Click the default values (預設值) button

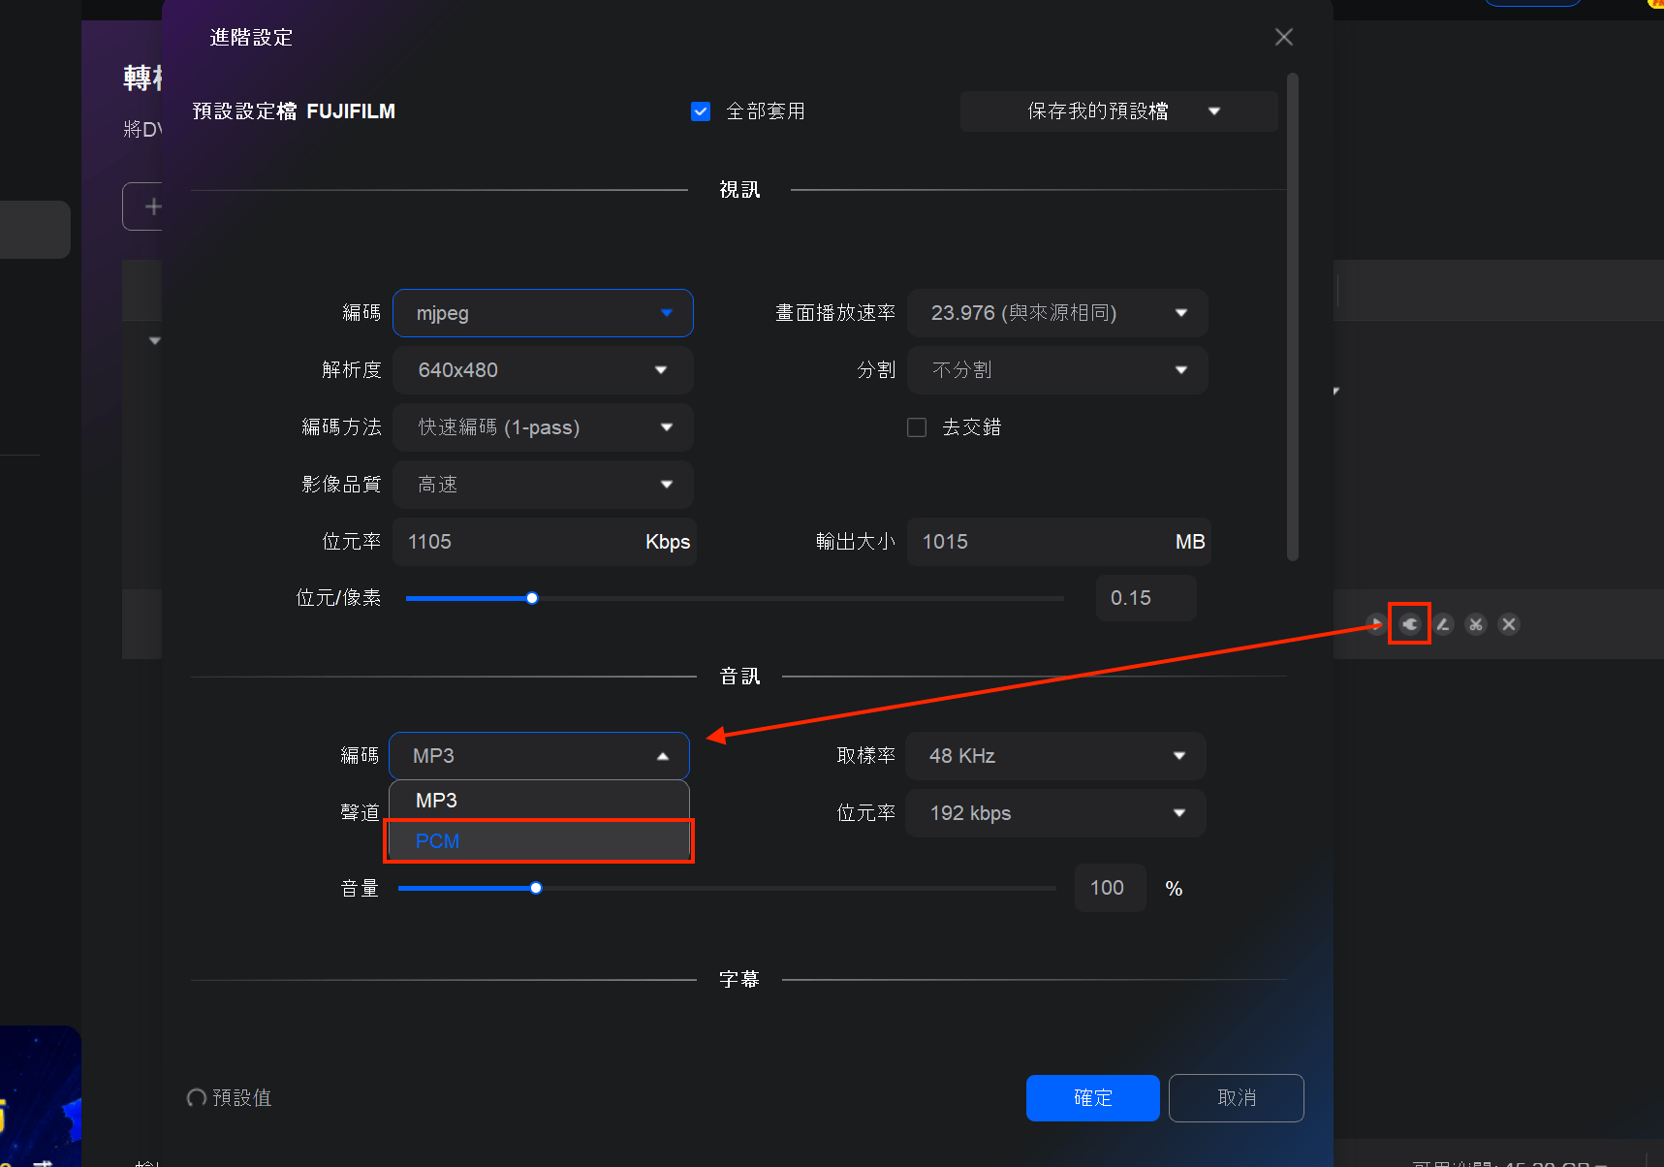point(230,1097)
